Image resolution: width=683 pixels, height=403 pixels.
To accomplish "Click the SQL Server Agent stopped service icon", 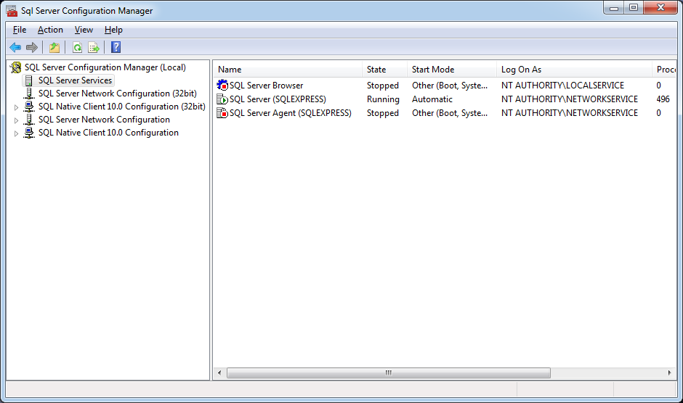I will click(x=222, y=113).
